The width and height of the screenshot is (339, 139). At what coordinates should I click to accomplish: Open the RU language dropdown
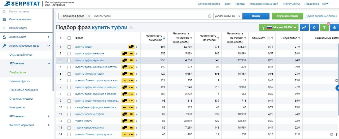[x=325, y=4]
